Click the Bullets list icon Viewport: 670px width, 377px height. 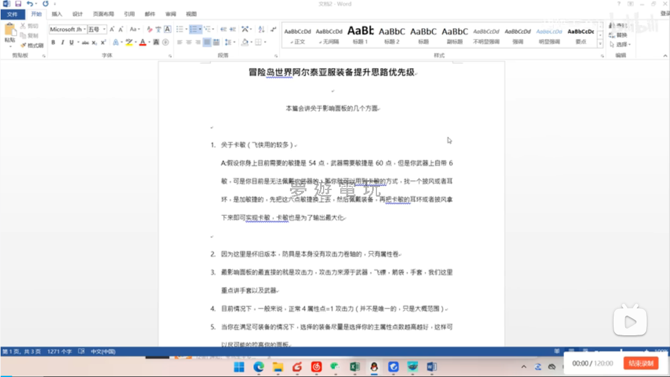point(179,29)
